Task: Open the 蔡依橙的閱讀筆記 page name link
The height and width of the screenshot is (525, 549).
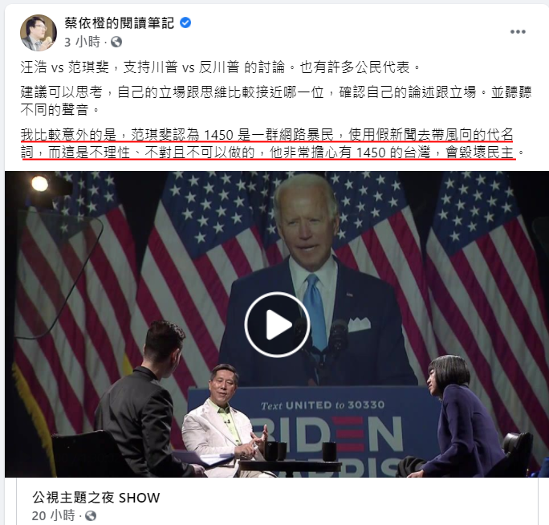Action: pos(119,23)
